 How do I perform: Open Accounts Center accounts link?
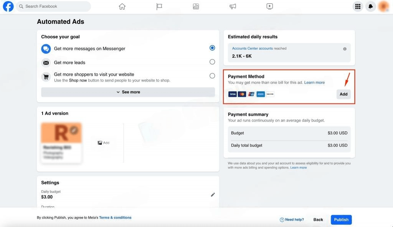click(x=253, y=48)
